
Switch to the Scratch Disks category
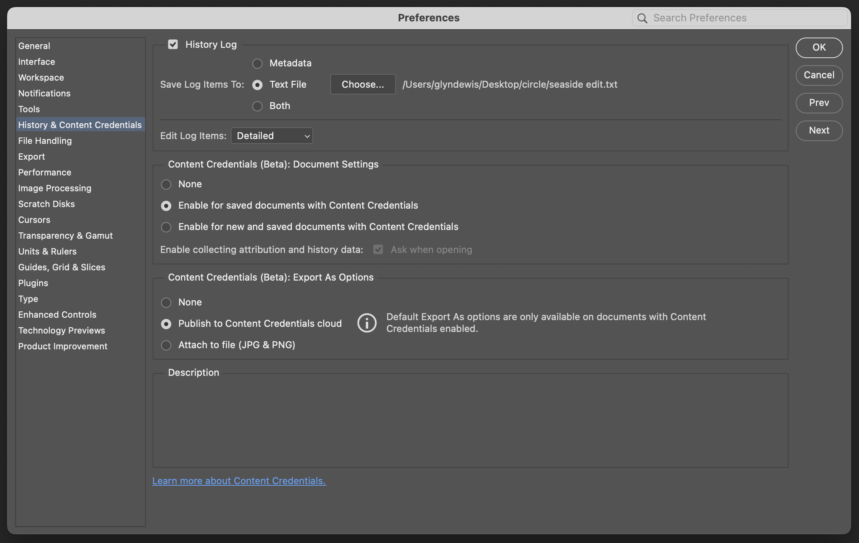point(46,204)
